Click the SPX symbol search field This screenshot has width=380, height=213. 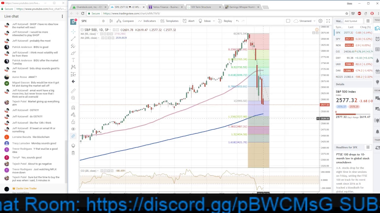point(89,21)
